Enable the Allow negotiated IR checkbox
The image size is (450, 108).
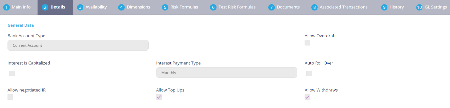10,97
